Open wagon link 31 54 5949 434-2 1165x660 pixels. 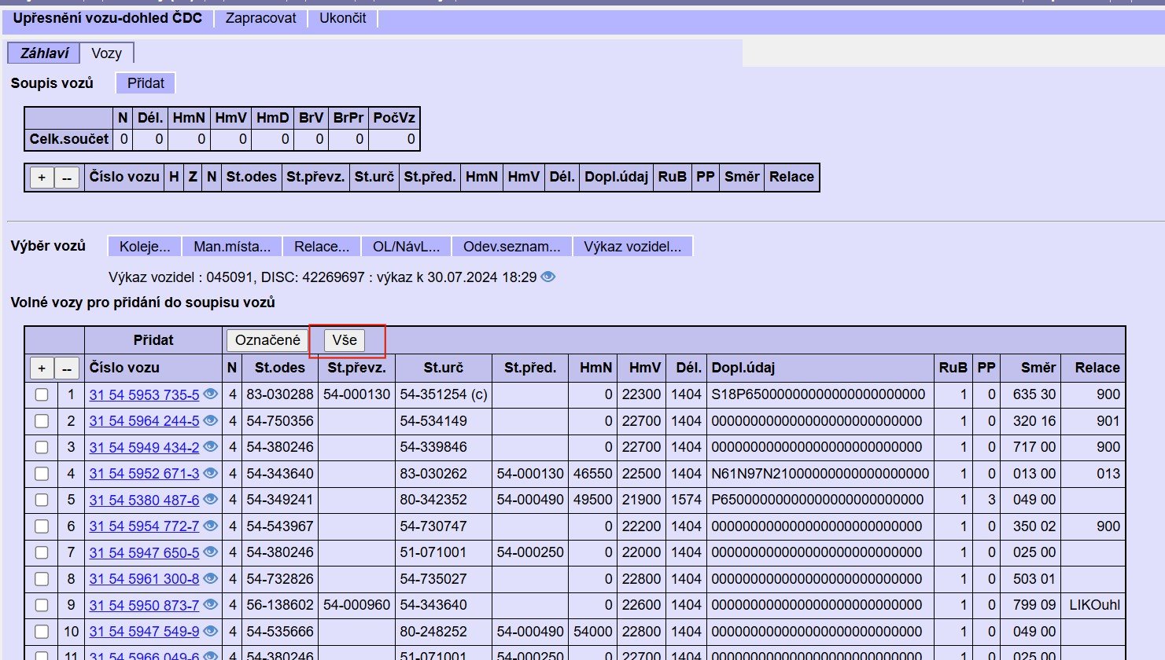(144, 447)
